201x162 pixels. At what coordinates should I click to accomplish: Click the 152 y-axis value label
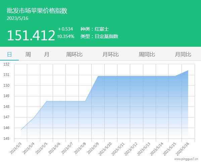[6, 64]
